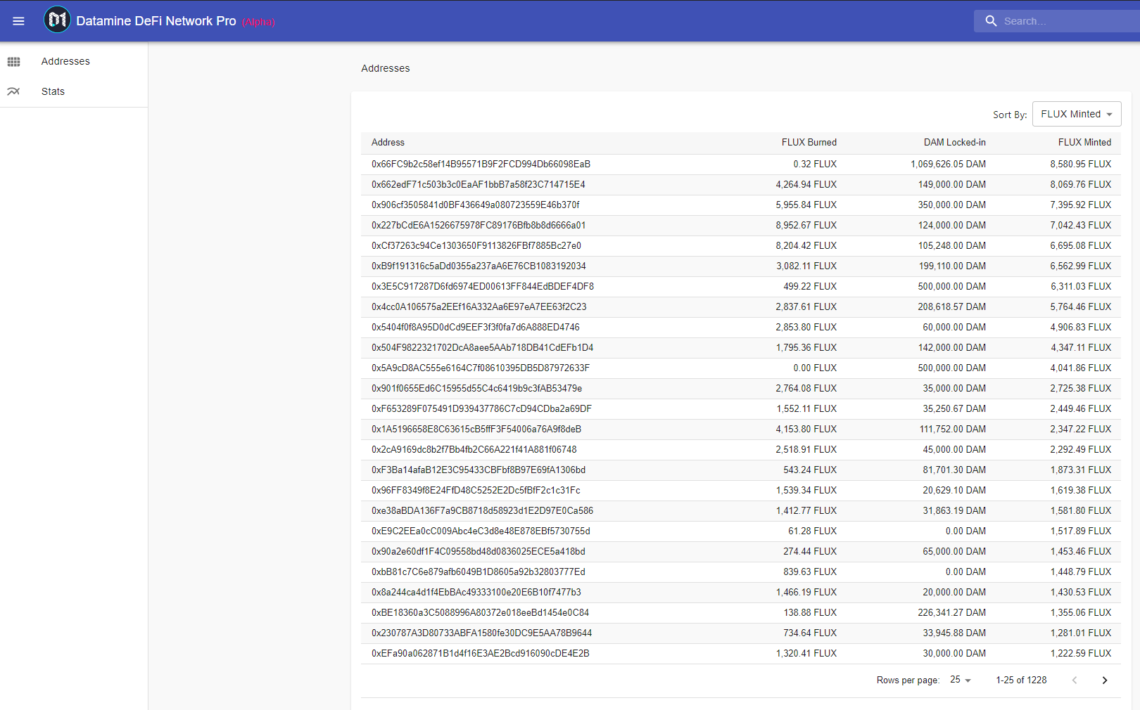The width and height of the screenshot is (1140, 710).
Task: Click the FLUX Burned column header
Action: [x=809, y=143]
